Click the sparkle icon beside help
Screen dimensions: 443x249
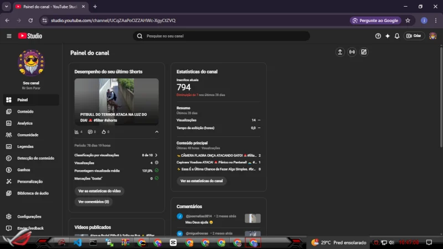point(388,36)
